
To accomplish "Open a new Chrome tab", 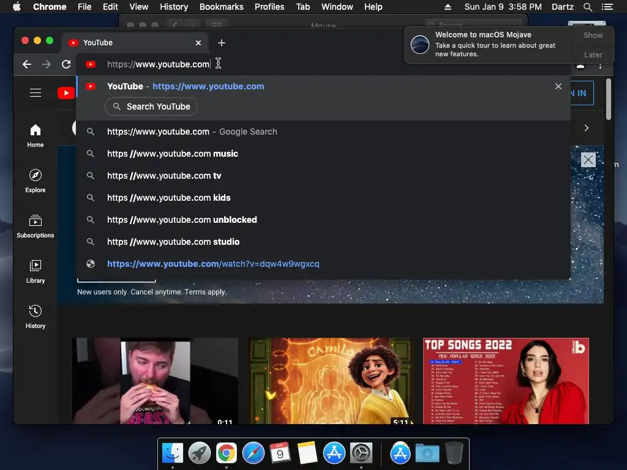I will (x=222, y=43).
